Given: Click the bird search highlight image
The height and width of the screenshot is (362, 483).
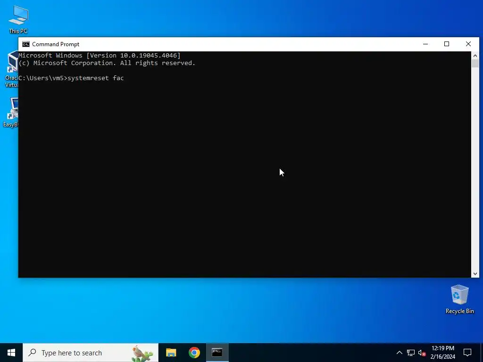Looking at the screenshot, I should point(142,353).
